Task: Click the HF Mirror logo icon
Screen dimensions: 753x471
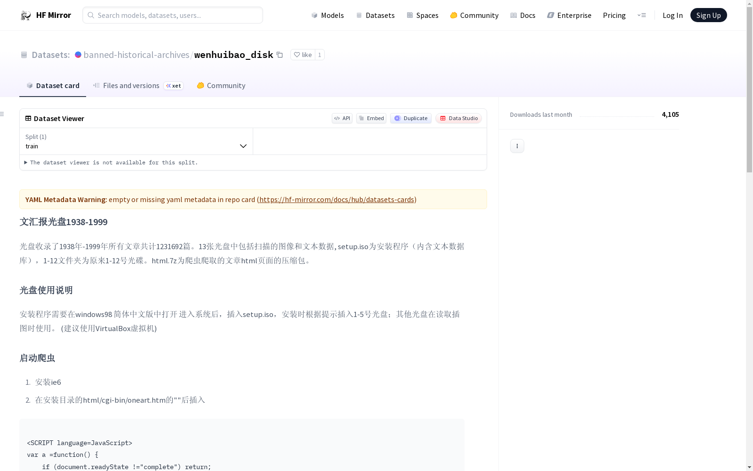Action: tap(26, 16)
